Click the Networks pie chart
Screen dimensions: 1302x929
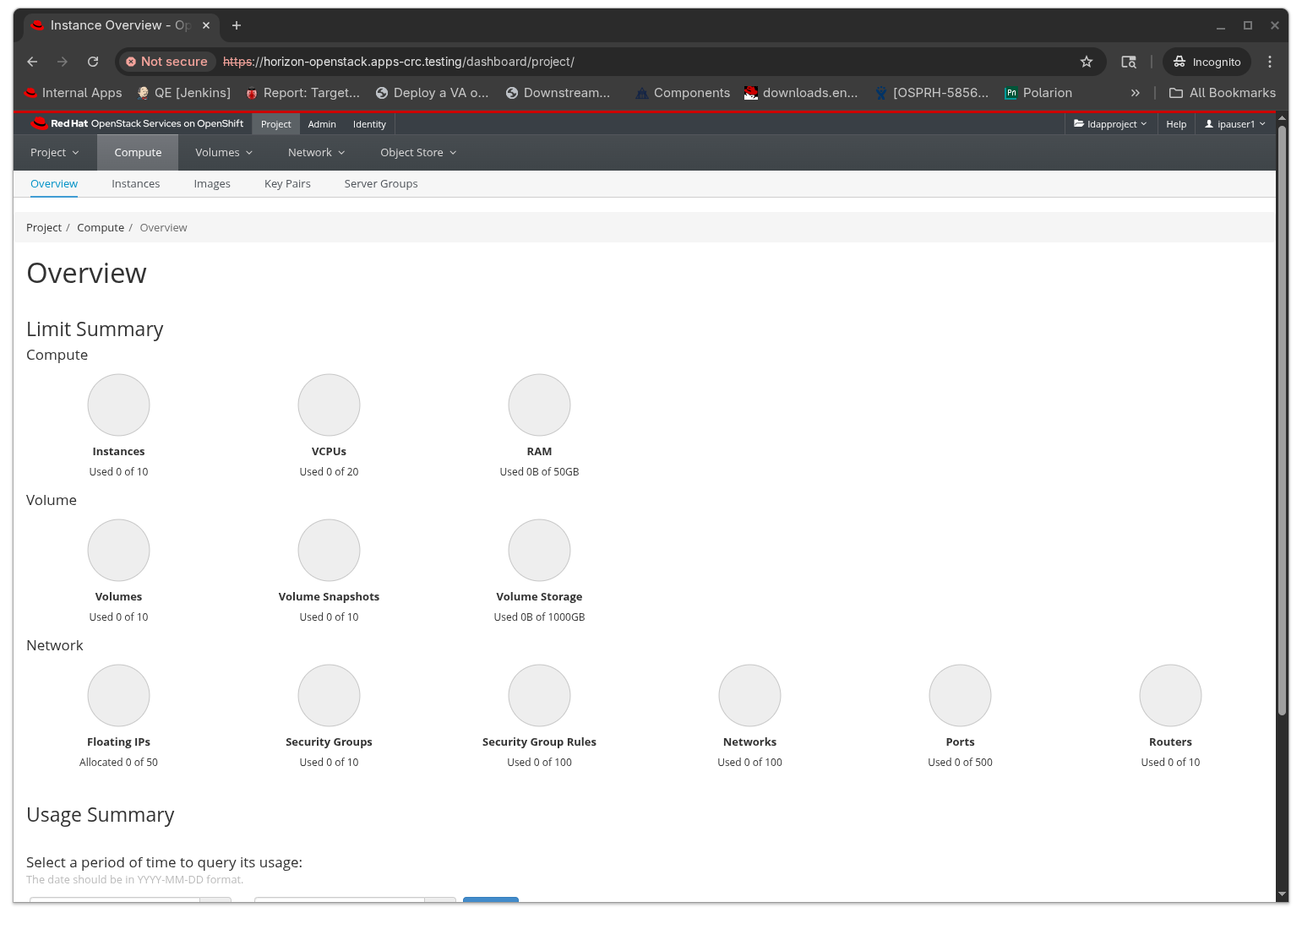(x=749, y=696)
